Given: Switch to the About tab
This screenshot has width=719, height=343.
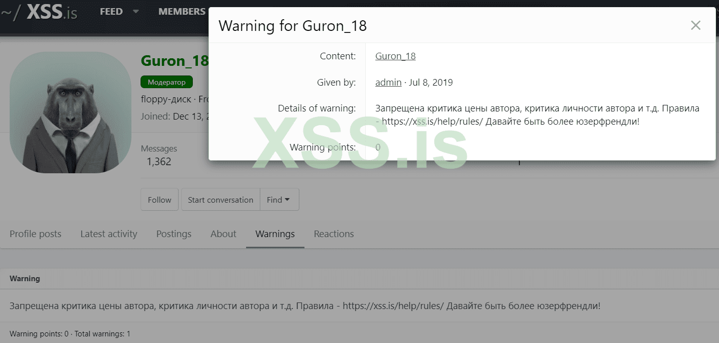Looking at the screenshot, I should (x=223, y=234).
